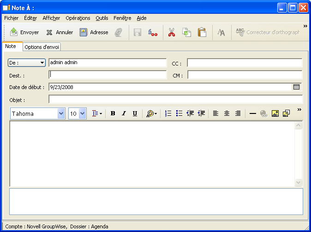311x232 pixels.
Task: Toggle bold formatting
Action: pos(113,113)
